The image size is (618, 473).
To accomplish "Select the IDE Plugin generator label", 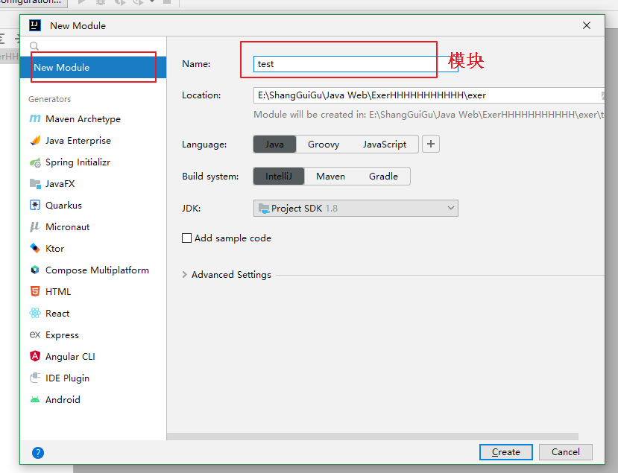I will point(67,378).
